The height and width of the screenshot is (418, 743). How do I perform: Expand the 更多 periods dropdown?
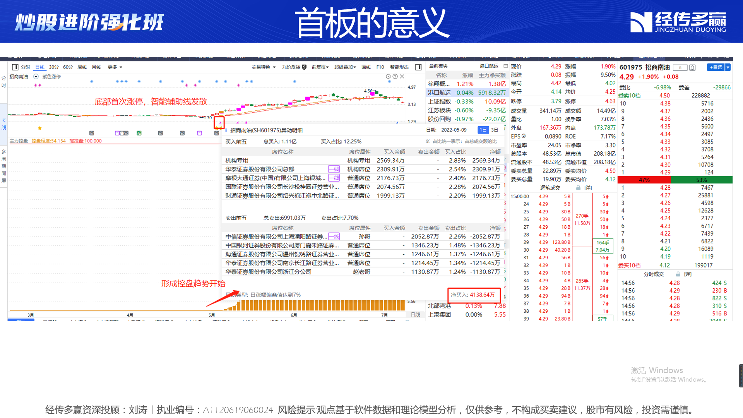pyautogui.click(x=115, y=67)
